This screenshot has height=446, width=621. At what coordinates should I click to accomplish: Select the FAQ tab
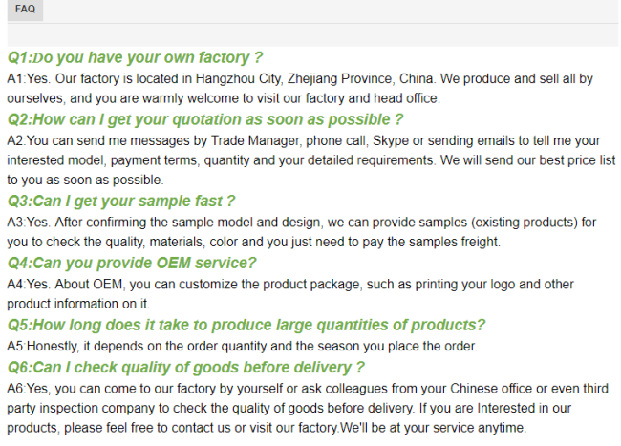click(25, 10)
